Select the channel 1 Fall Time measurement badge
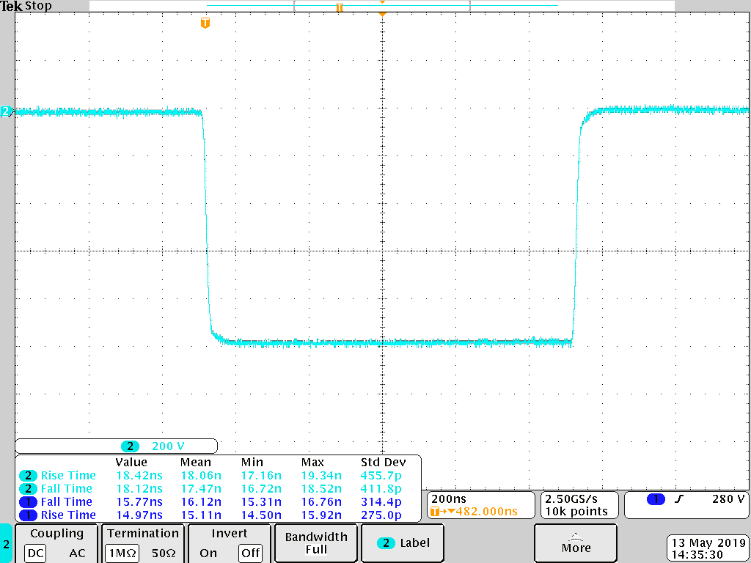 (28, 502)
